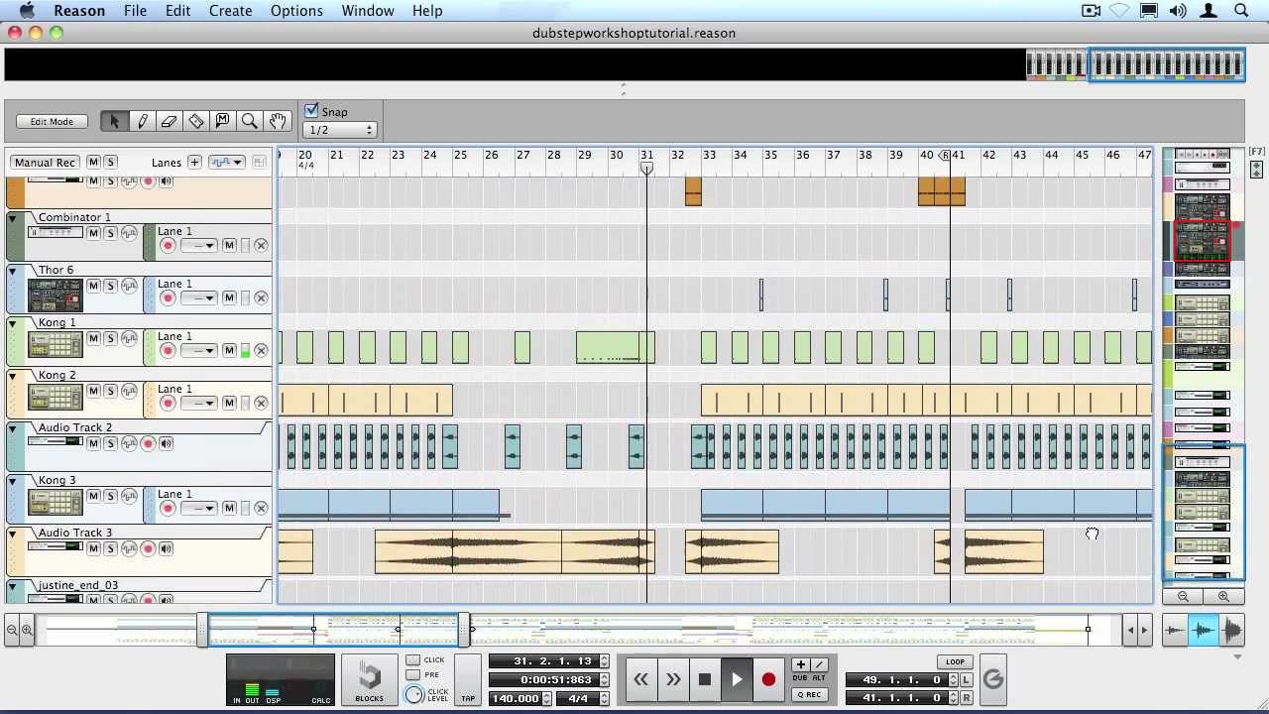Zoom out vertically in the sequencer
Screen dimensions: 1269x714
point(1183,596)
